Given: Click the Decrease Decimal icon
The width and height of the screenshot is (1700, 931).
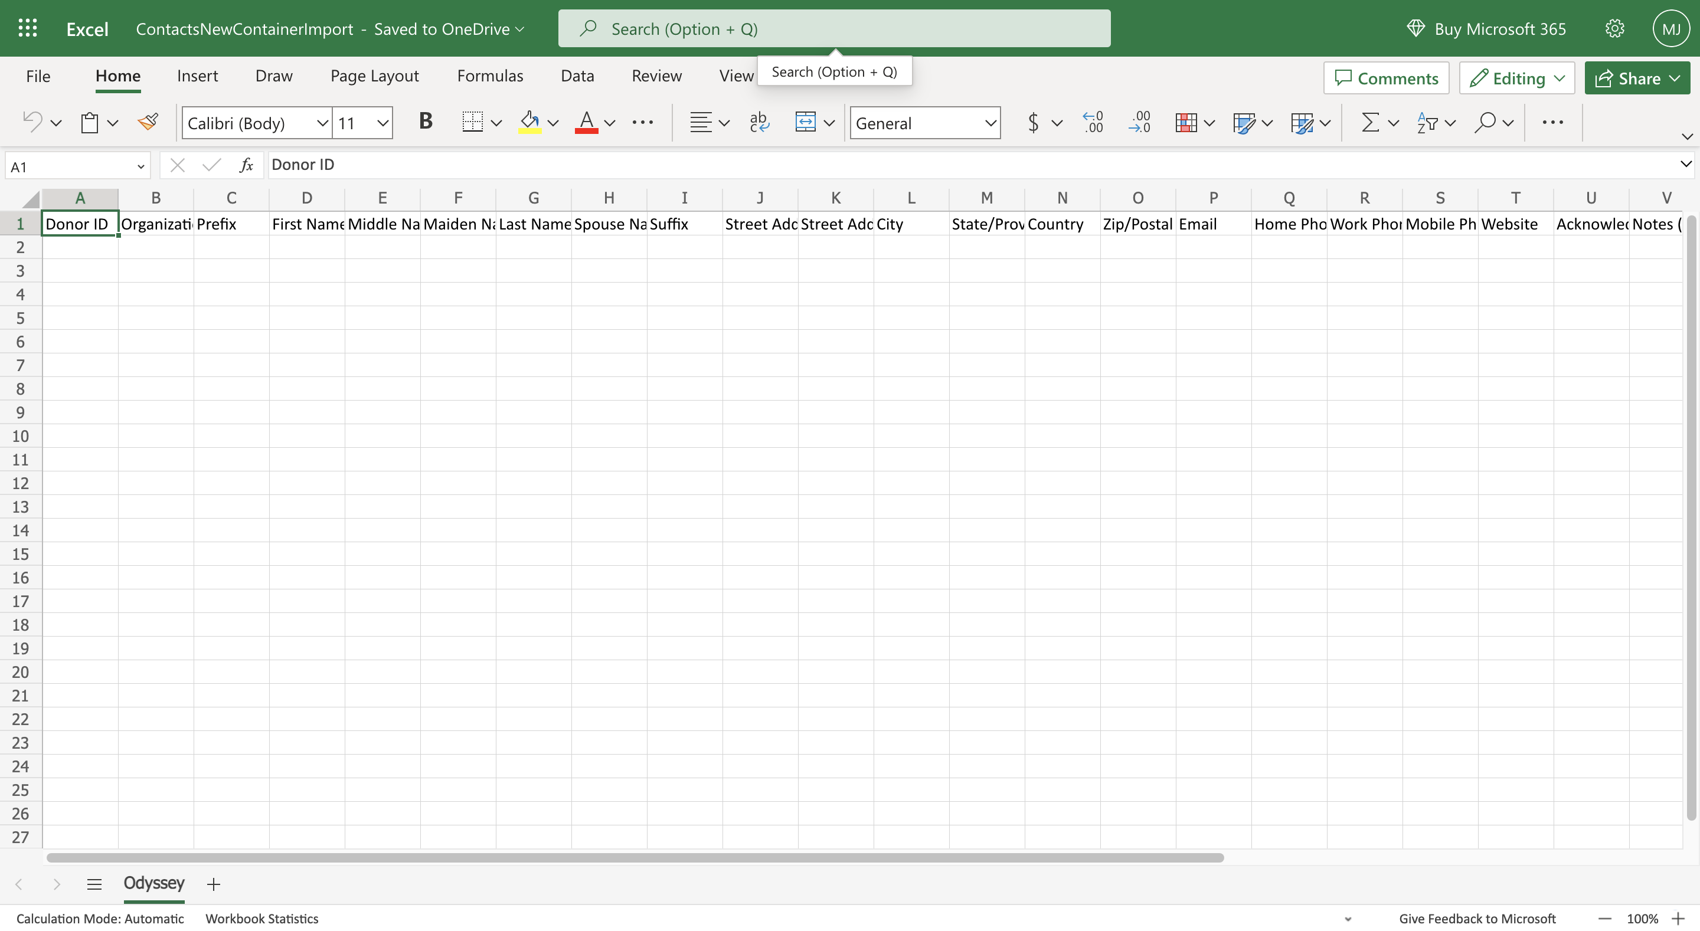Looking at the screenshot, I should point(1140,122).
